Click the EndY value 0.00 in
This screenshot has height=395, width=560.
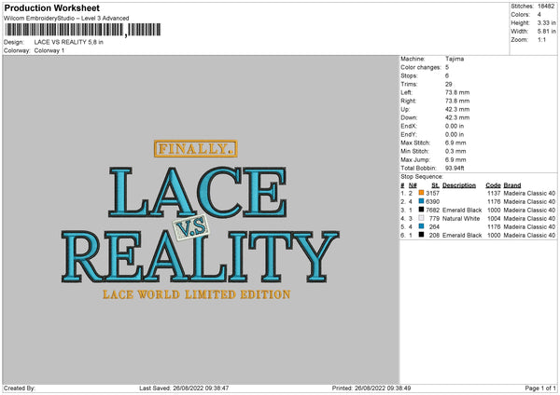tap(455, 135)
